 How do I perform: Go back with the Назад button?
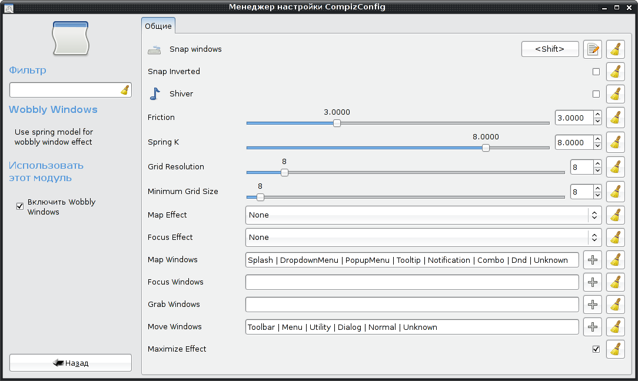[71, 363]
